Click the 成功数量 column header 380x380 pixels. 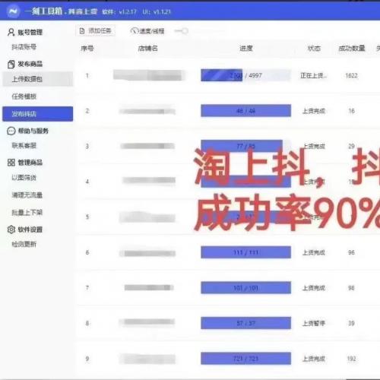pos(352,48)
